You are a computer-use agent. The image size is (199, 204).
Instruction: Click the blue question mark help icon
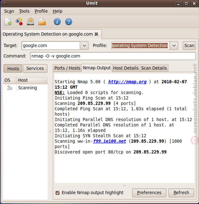(x=69, y=22)
